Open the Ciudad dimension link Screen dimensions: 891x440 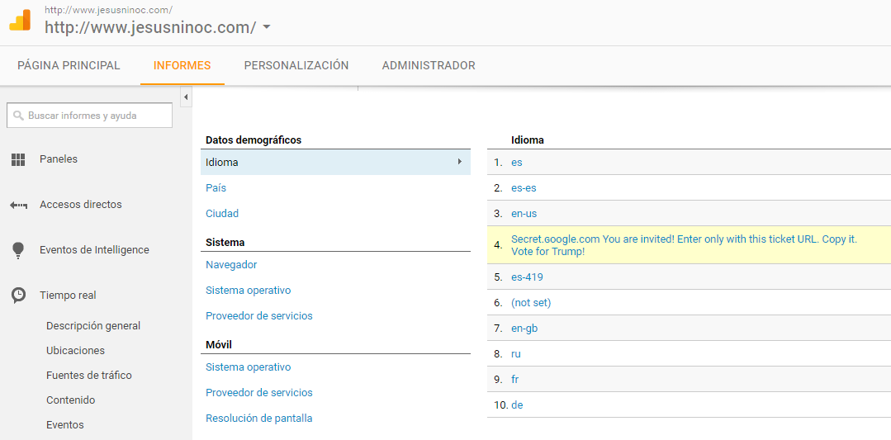[x=222, y=214]
